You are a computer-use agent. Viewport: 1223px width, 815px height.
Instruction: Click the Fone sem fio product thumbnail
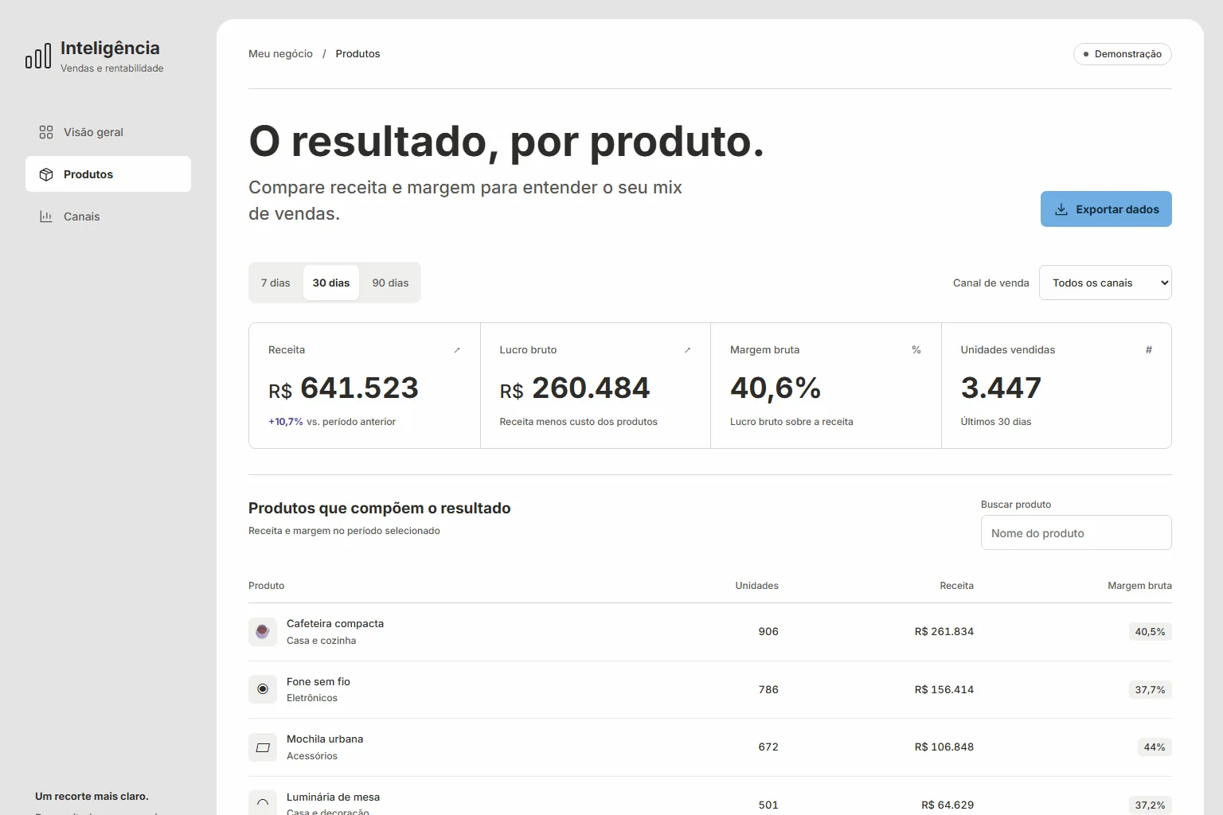263,689
